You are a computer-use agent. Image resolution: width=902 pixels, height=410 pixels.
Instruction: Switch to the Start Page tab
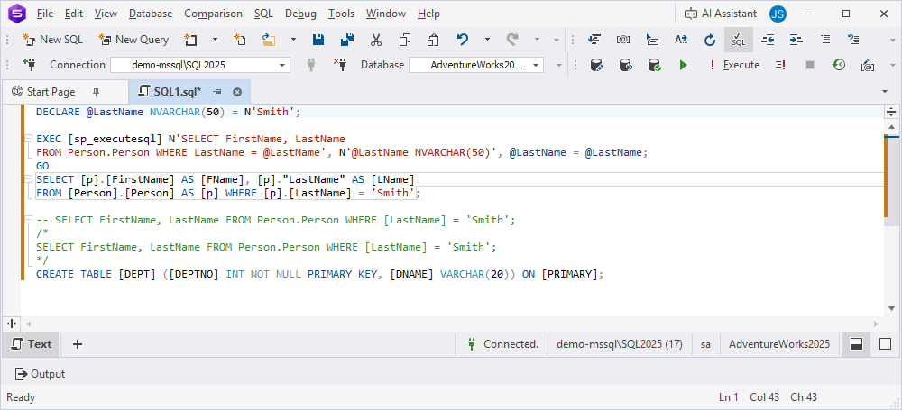point(51,91)
